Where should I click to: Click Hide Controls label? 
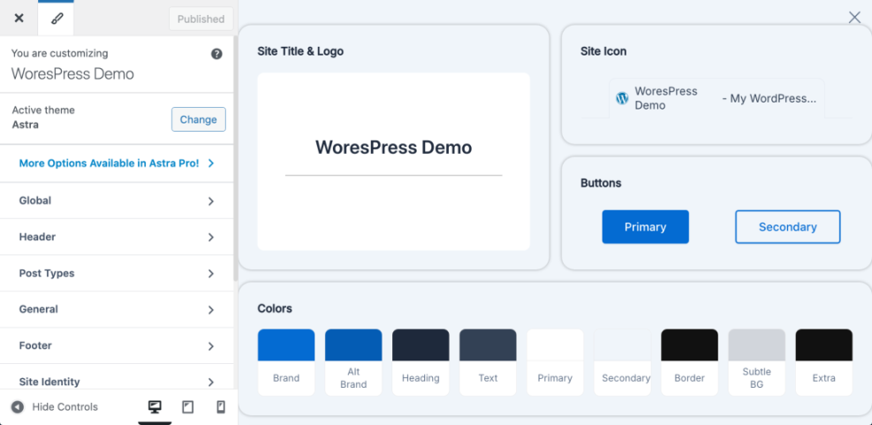(x=65, y=407)
